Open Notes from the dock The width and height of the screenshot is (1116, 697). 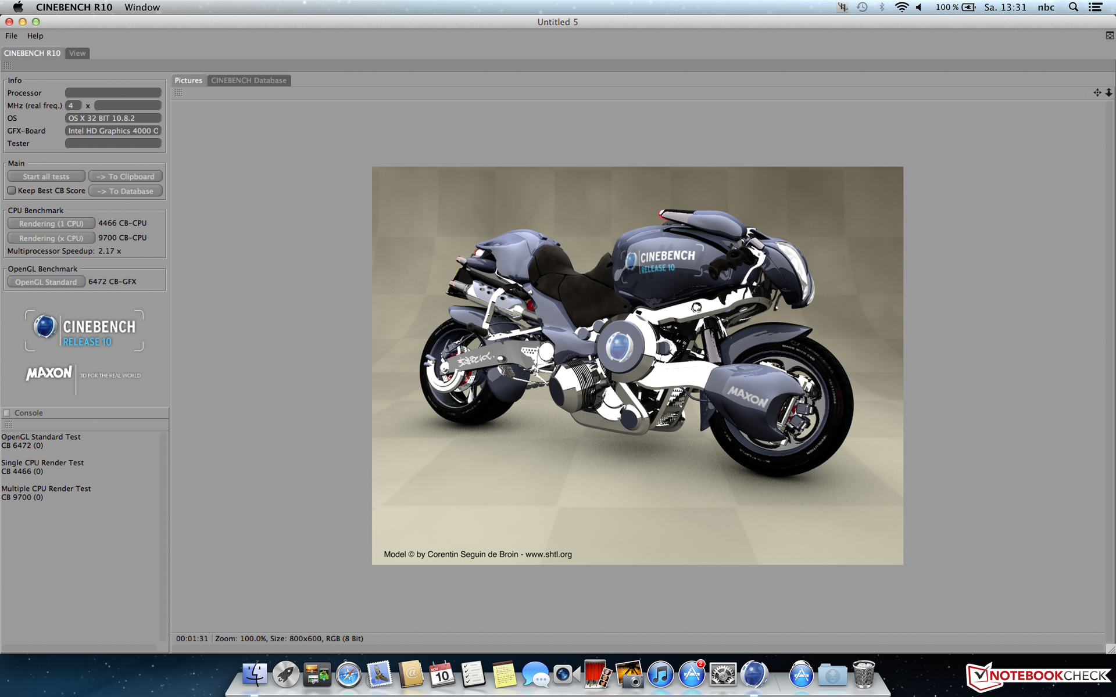[x=504, y=675]
